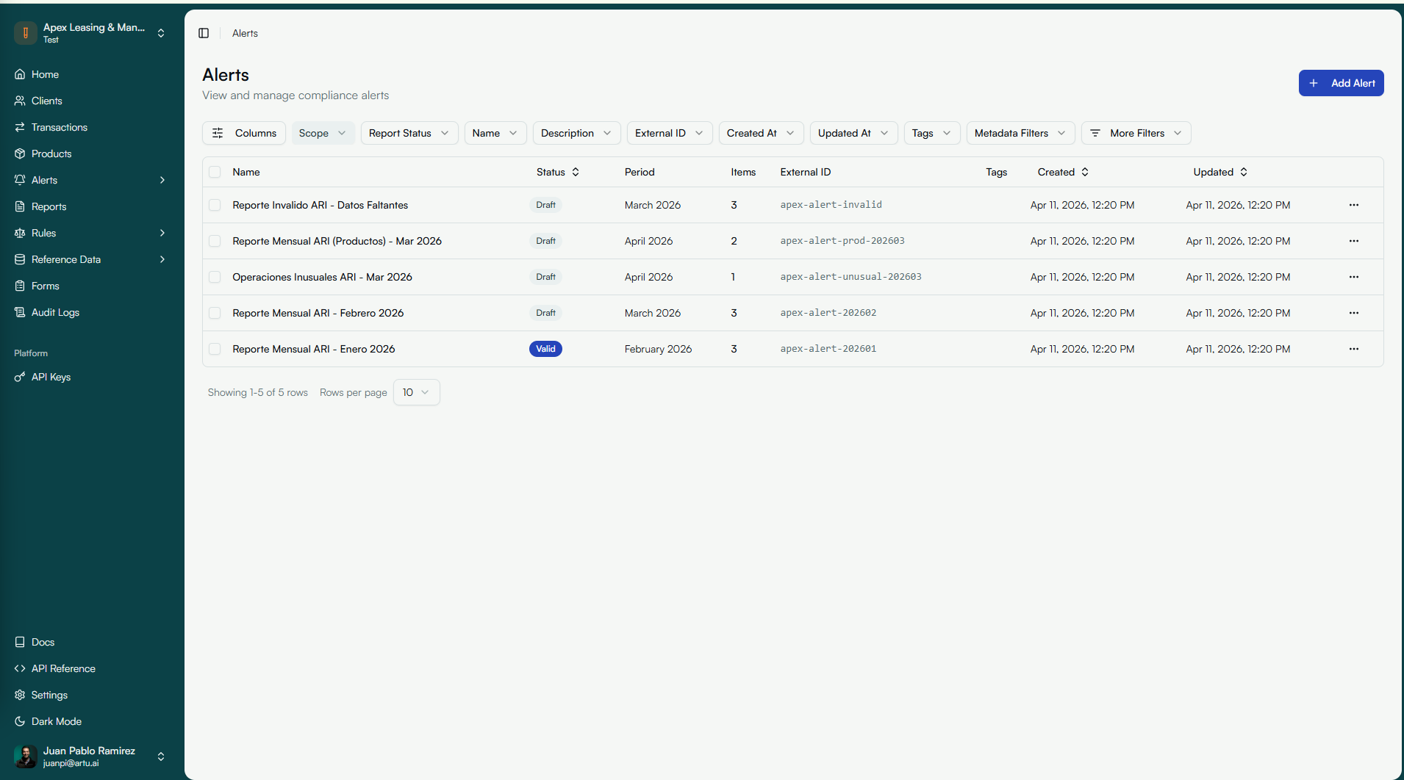This screenshot has width=1404, height=780.
Task: Select all rows checkbox in header
Action: pos(215,172)
